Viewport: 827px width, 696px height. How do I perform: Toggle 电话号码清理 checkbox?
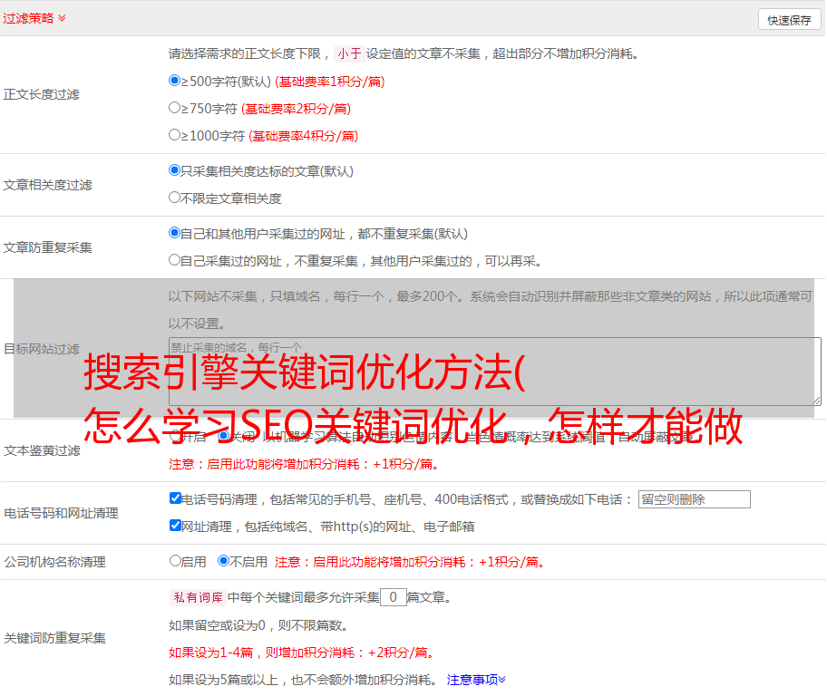(x=175, y=498)
